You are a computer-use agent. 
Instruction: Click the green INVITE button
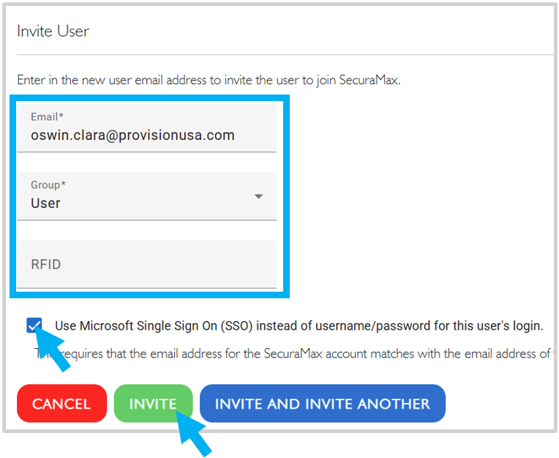coord(153,403)
